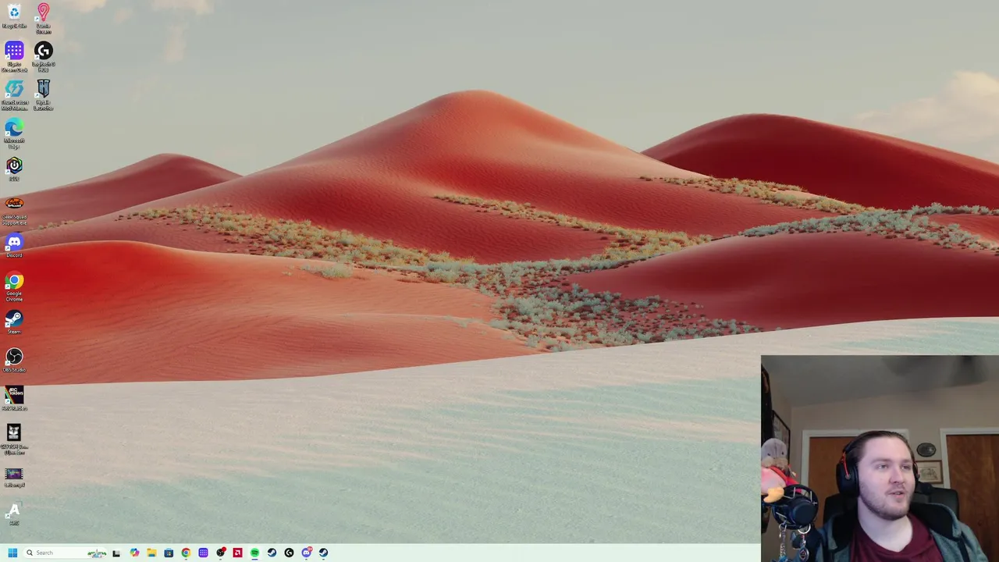This screenshot has height=562, width=999.
Task: Select the mp4 video file on desktop
Action: pos(14,478)
